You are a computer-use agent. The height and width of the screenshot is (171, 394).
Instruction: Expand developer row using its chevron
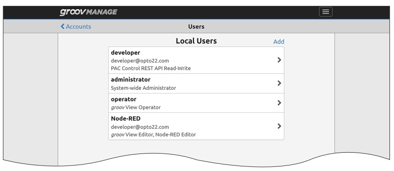pos(279,60)
